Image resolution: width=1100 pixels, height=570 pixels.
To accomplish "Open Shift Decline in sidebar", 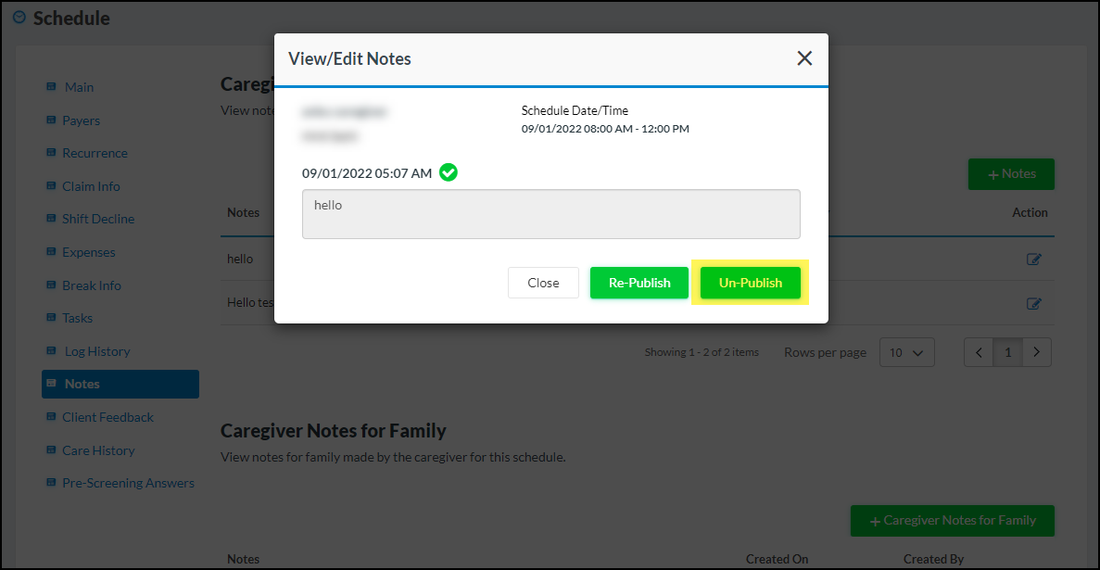I will coord(97,219).
